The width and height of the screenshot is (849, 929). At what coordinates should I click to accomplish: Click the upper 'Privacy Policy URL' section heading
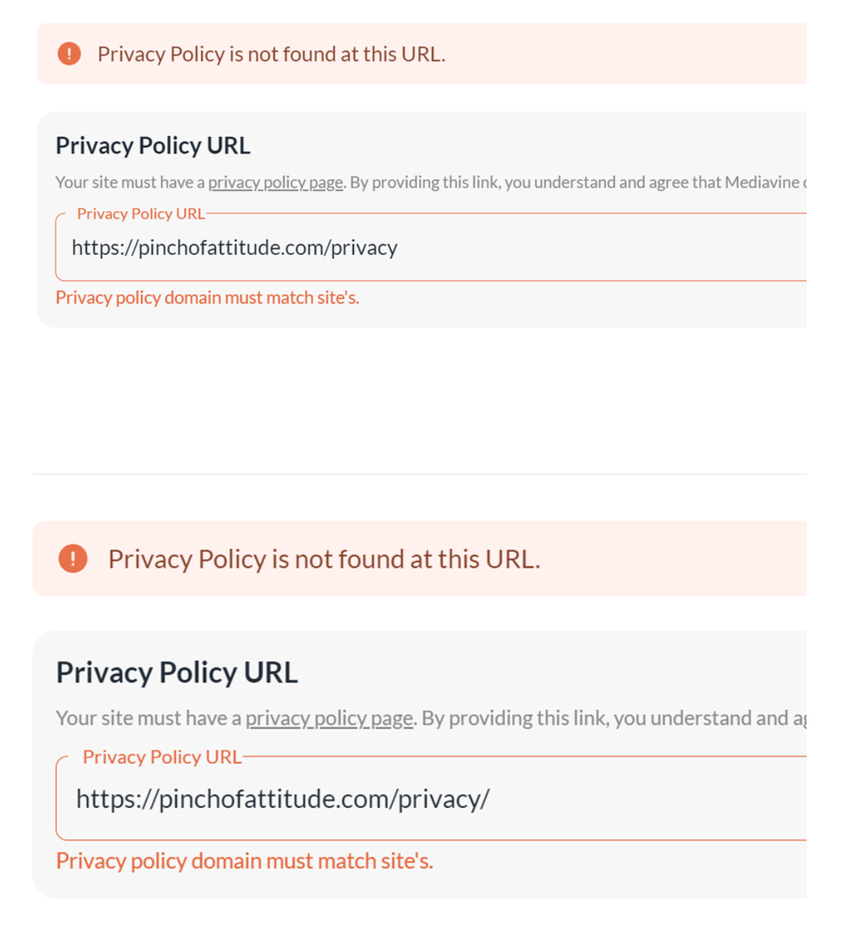pyautogui.click(x=153, y=146)
